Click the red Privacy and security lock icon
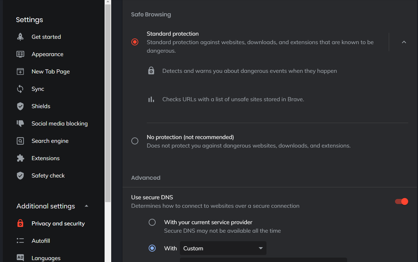 point(20,224)
